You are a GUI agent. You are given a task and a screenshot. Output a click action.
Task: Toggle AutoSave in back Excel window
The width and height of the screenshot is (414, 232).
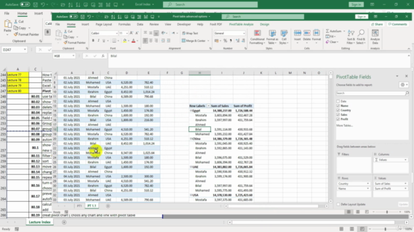pos(25,5)
